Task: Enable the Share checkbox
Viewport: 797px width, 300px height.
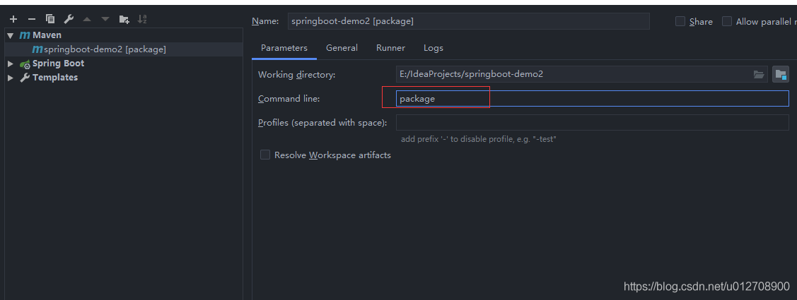Action: (x=680, y=21)
